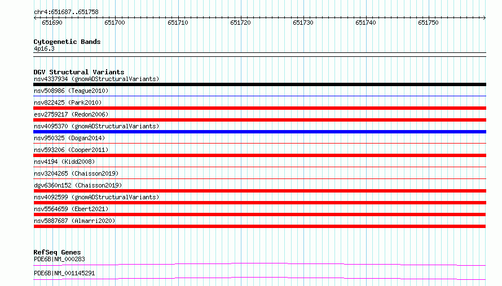Open variant nsv5887687 (Almarri2020) label
The width and height of the screenshot is (502, 286).
pyautogui.click(x=74, y=221)
